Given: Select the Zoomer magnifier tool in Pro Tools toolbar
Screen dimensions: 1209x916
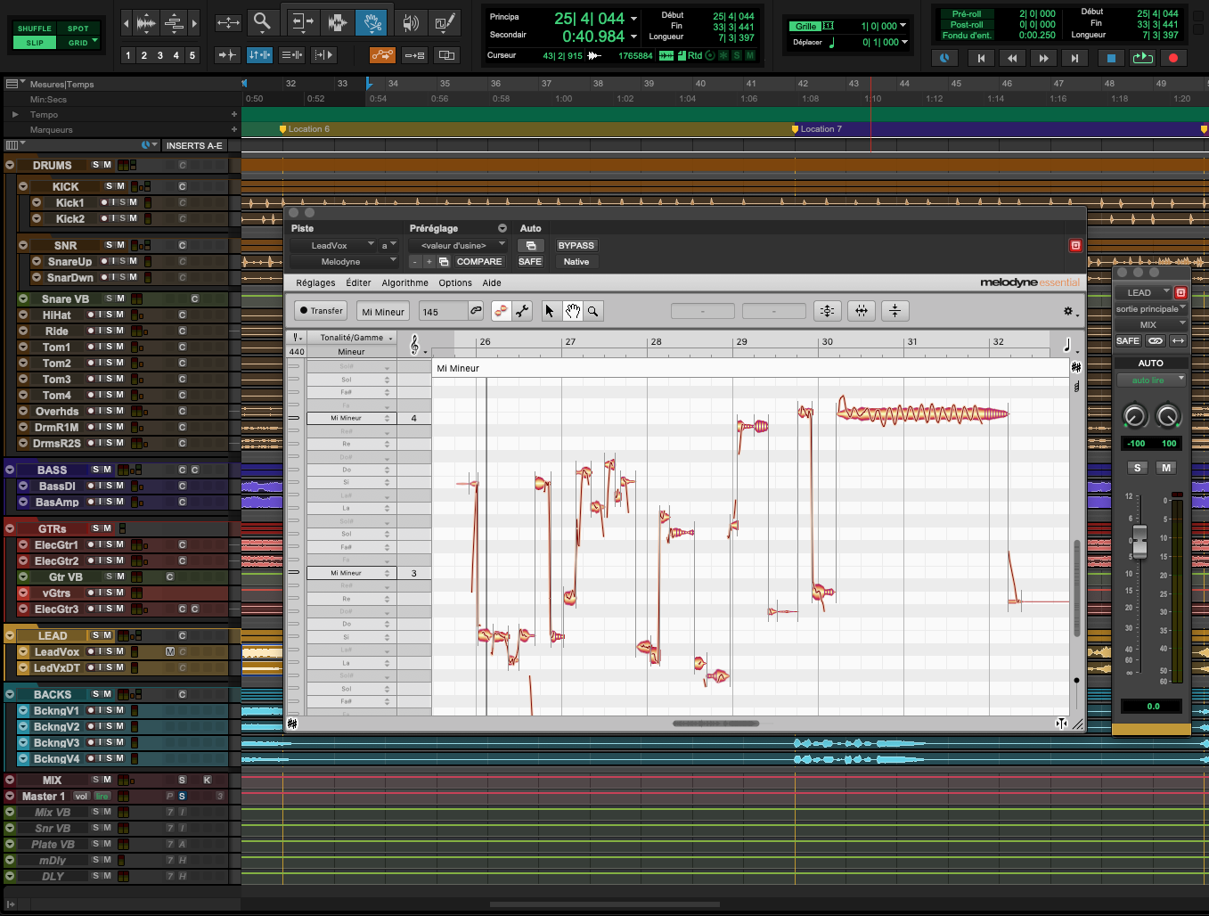Looking at the screenshot, I should 261,21.
